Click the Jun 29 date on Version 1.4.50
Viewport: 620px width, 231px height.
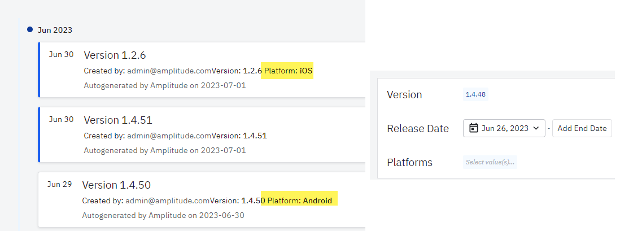click(x=59, y=184)
